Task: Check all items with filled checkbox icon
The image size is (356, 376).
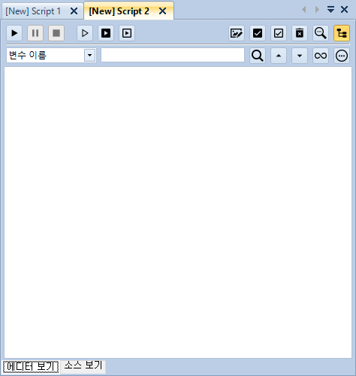Action: pyautogui.click(x=258, y=33)
